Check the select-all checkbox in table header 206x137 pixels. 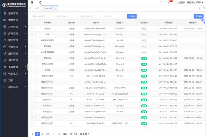(x=32, y=23)
